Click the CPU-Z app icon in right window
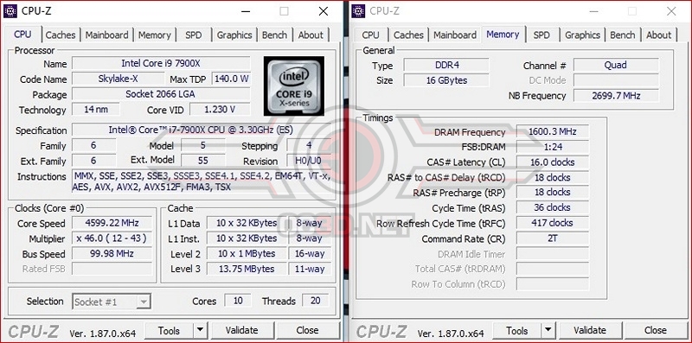 tap(358, 11)
